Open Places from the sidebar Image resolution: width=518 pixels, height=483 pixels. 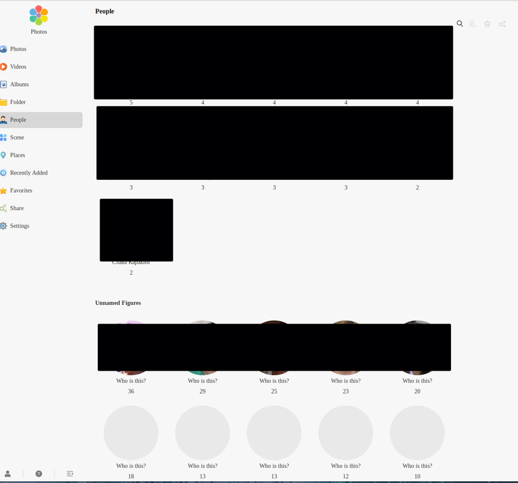(18, 155)
